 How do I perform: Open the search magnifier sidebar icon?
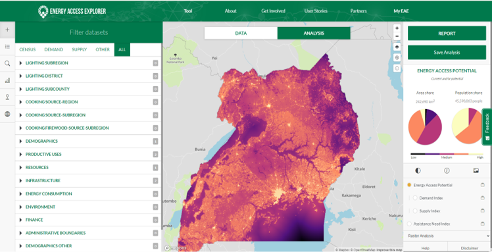coord(7,63)
